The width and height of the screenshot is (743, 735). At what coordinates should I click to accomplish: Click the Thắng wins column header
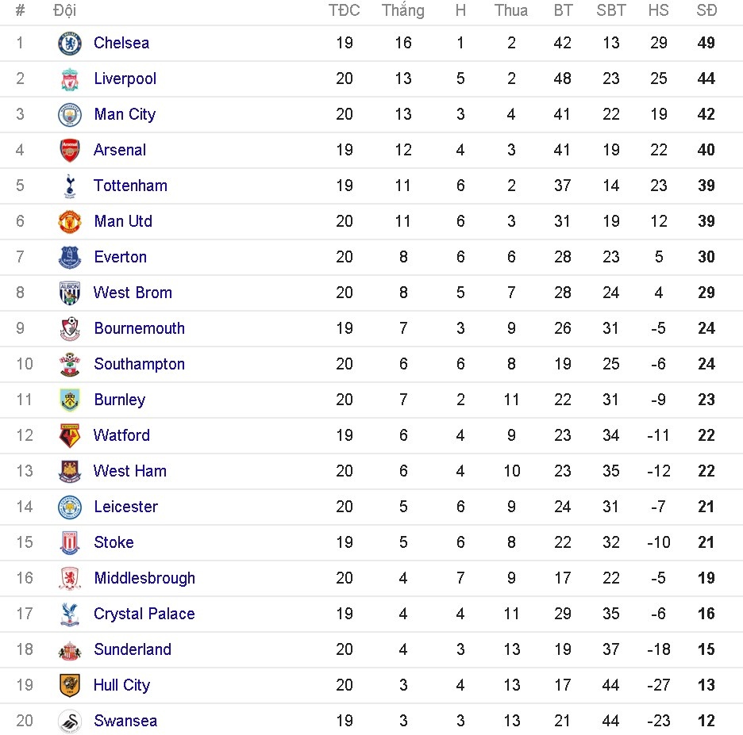[402, 10]
